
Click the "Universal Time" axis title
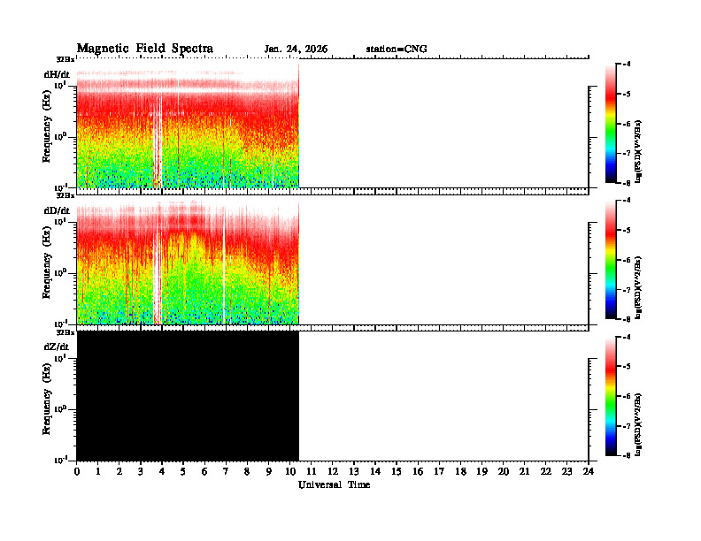pos(335,484)
